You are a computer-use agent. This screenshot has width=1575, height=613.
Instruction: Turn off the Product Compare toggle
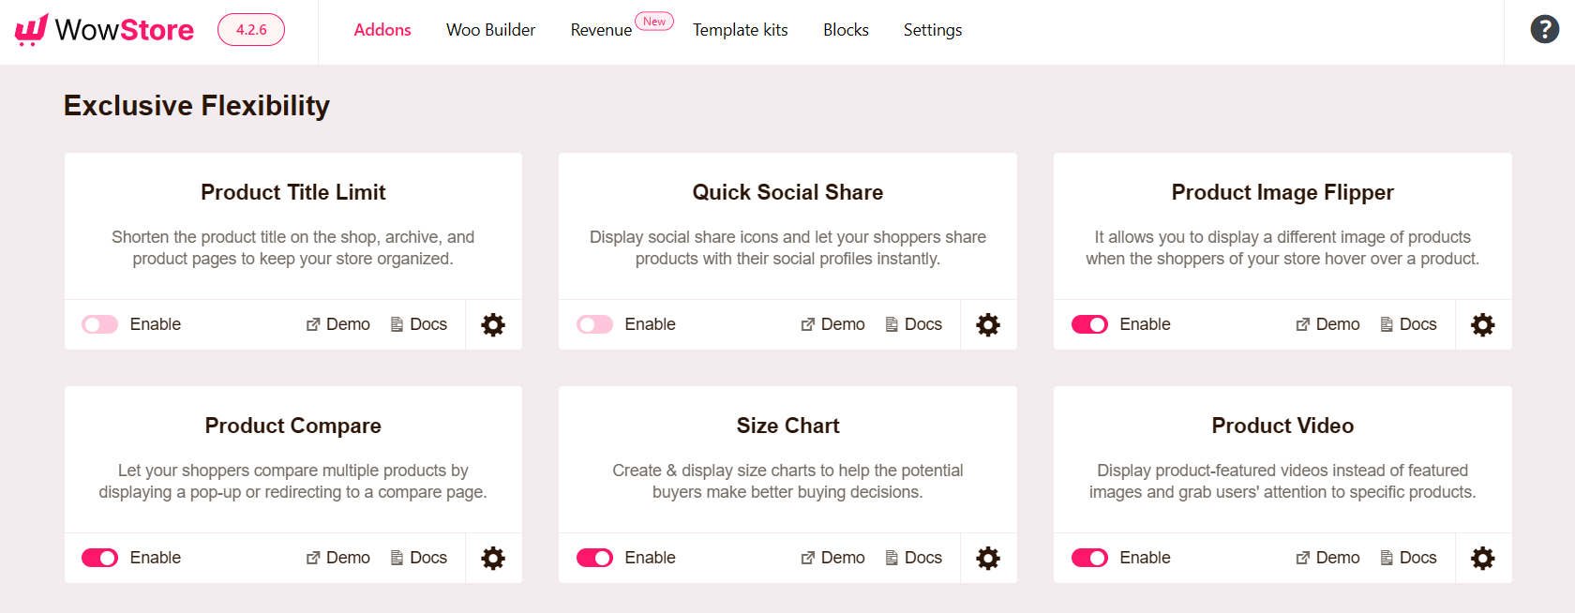100,558
